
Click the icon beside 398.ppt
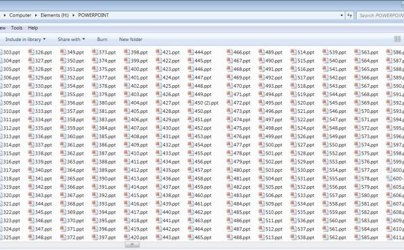click(x=127, y=52)
